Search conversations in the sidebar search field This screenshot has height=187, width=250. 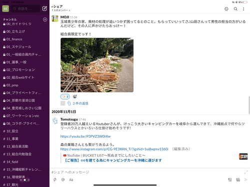point(25,8)
